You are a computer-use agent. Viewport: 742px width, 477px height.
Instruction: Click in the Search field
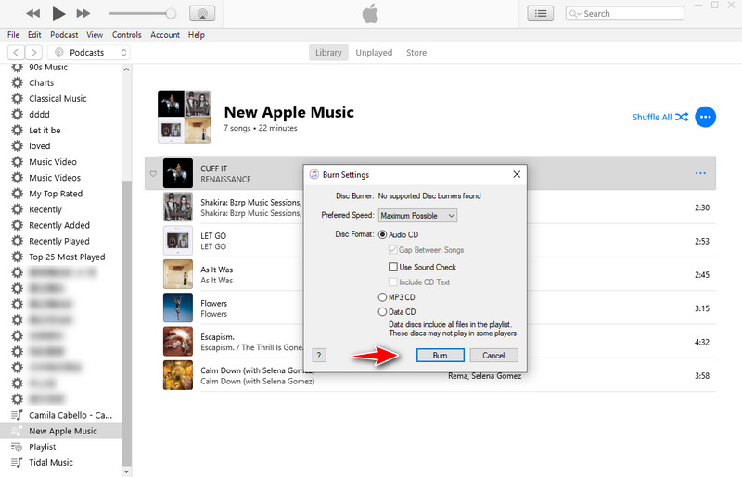tap(624, 14)
